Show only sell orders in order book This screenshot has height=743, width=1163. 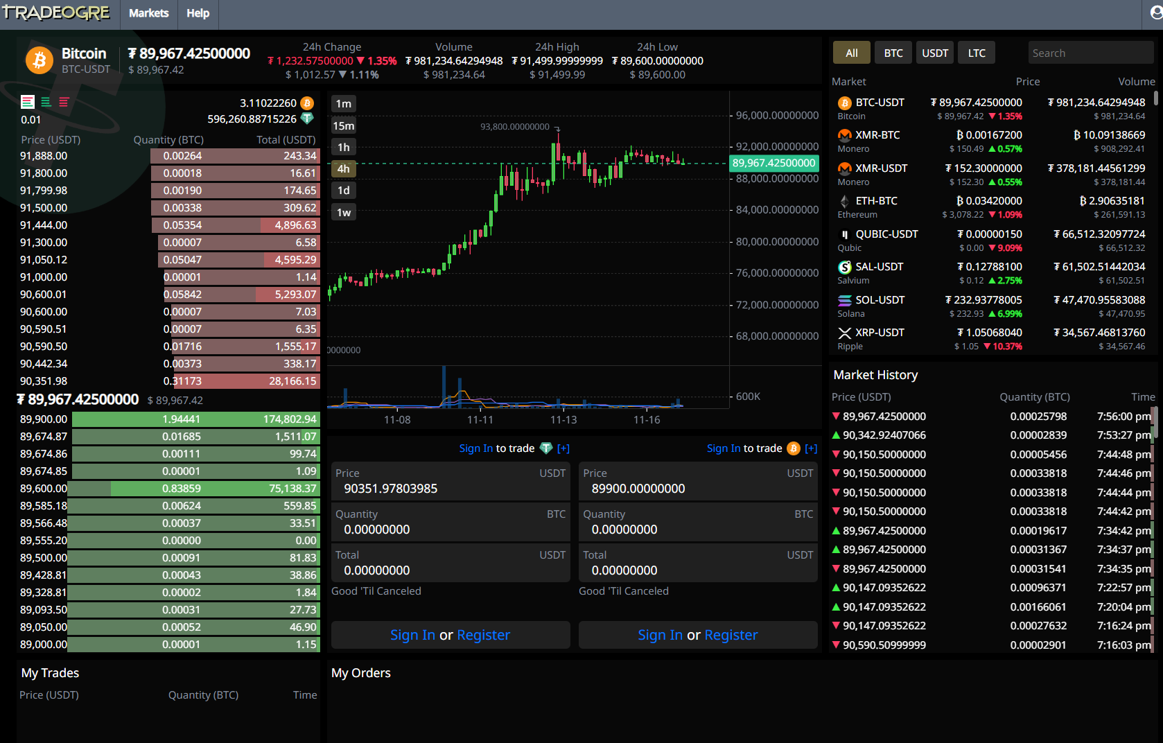(64, 102)
